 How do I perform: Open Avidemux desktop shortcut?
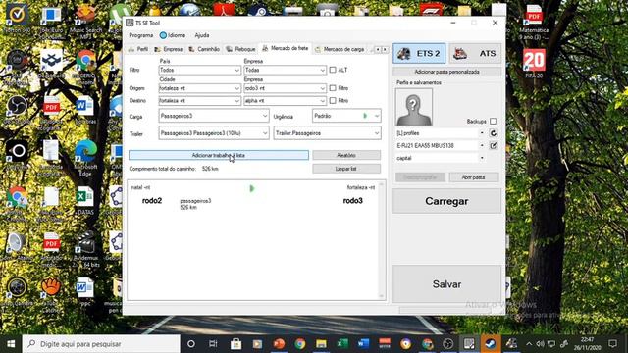pos(85,250)
